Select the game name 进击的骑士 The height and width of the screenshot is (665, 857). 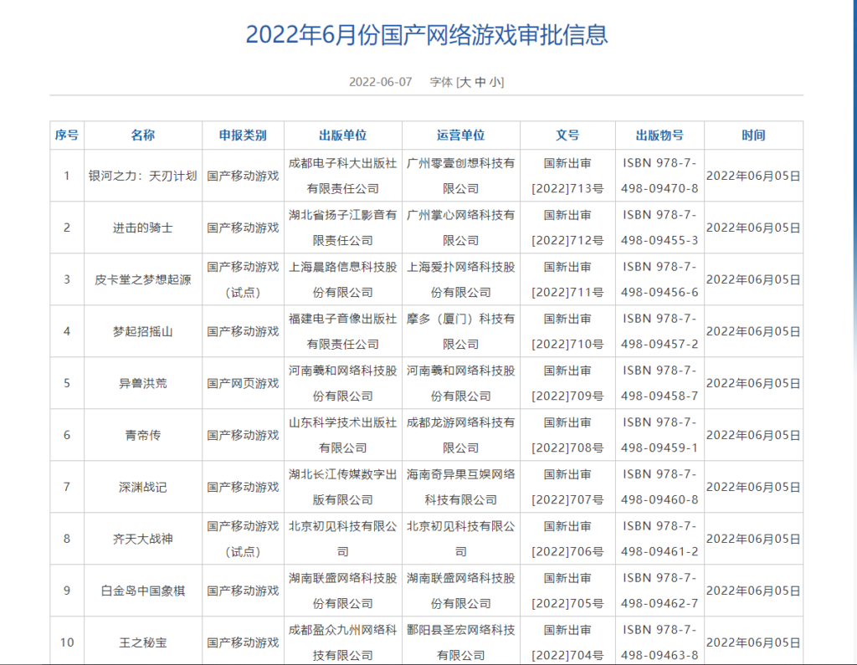point(143,228)
